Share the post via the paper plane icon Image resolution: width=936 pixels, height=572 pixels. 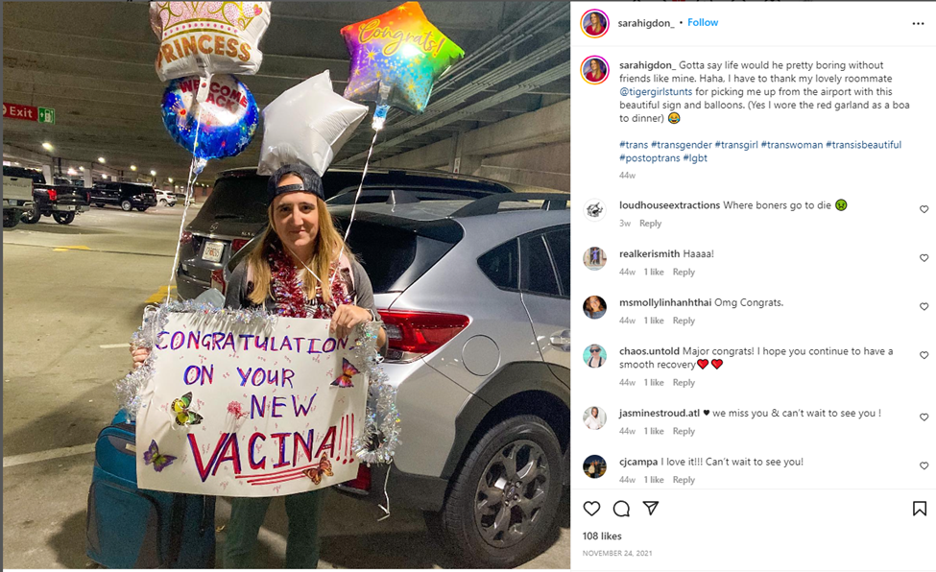(x=651, y=509)
